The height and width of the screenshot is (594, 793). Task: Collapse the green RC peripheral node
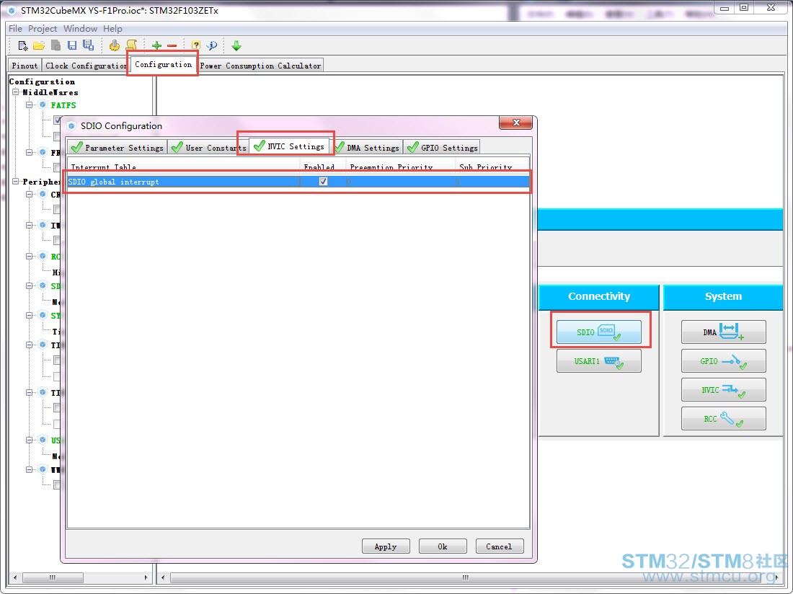coord(30,256)
